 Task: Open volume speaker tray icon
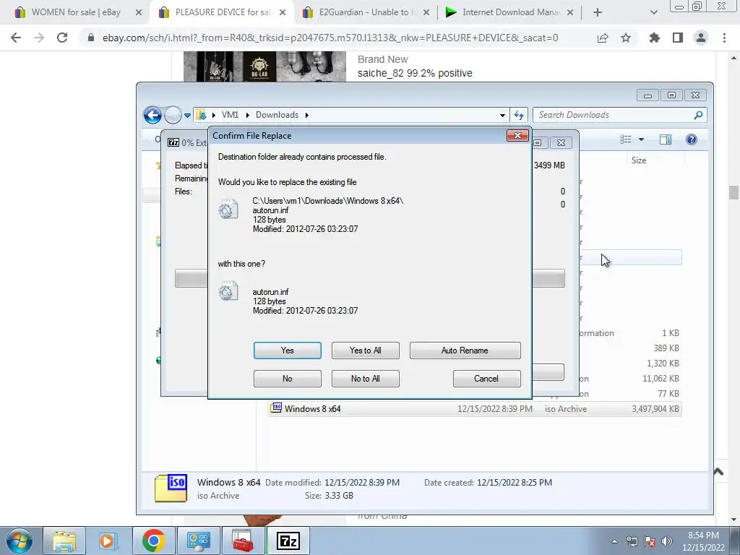tap(666, 541)
